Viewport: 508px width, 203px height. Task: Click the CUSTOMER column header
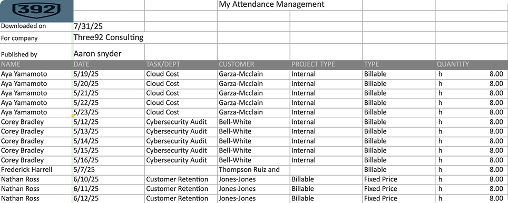pos(253,64)
